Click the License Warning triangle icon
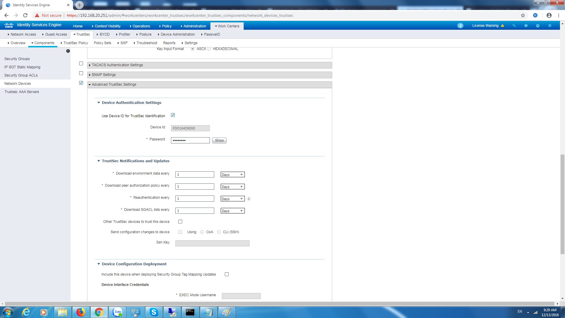 point(502,26)
